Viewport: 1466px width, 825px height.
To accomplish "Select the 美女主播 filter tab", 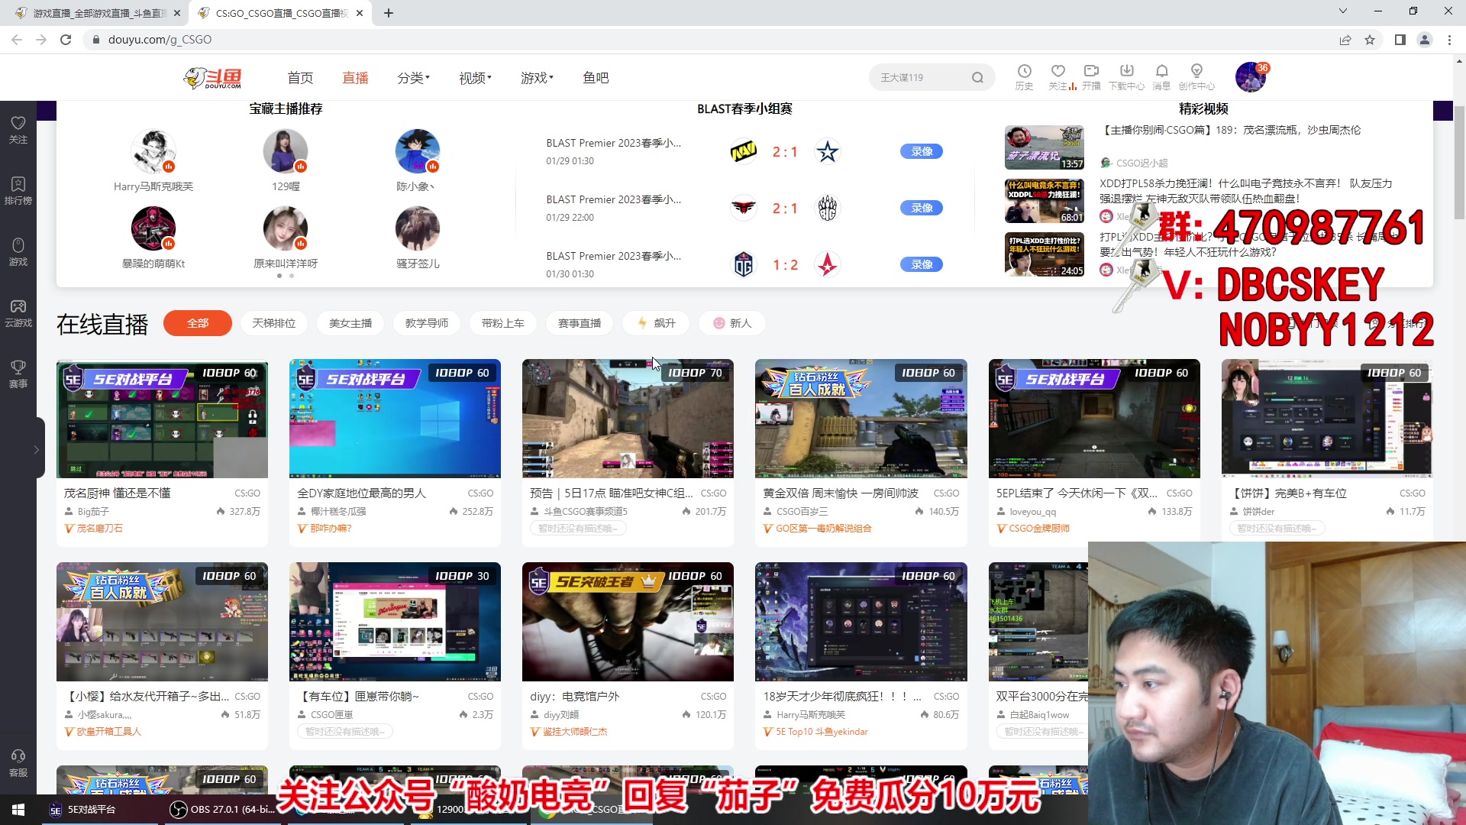I will coord(350,323).
